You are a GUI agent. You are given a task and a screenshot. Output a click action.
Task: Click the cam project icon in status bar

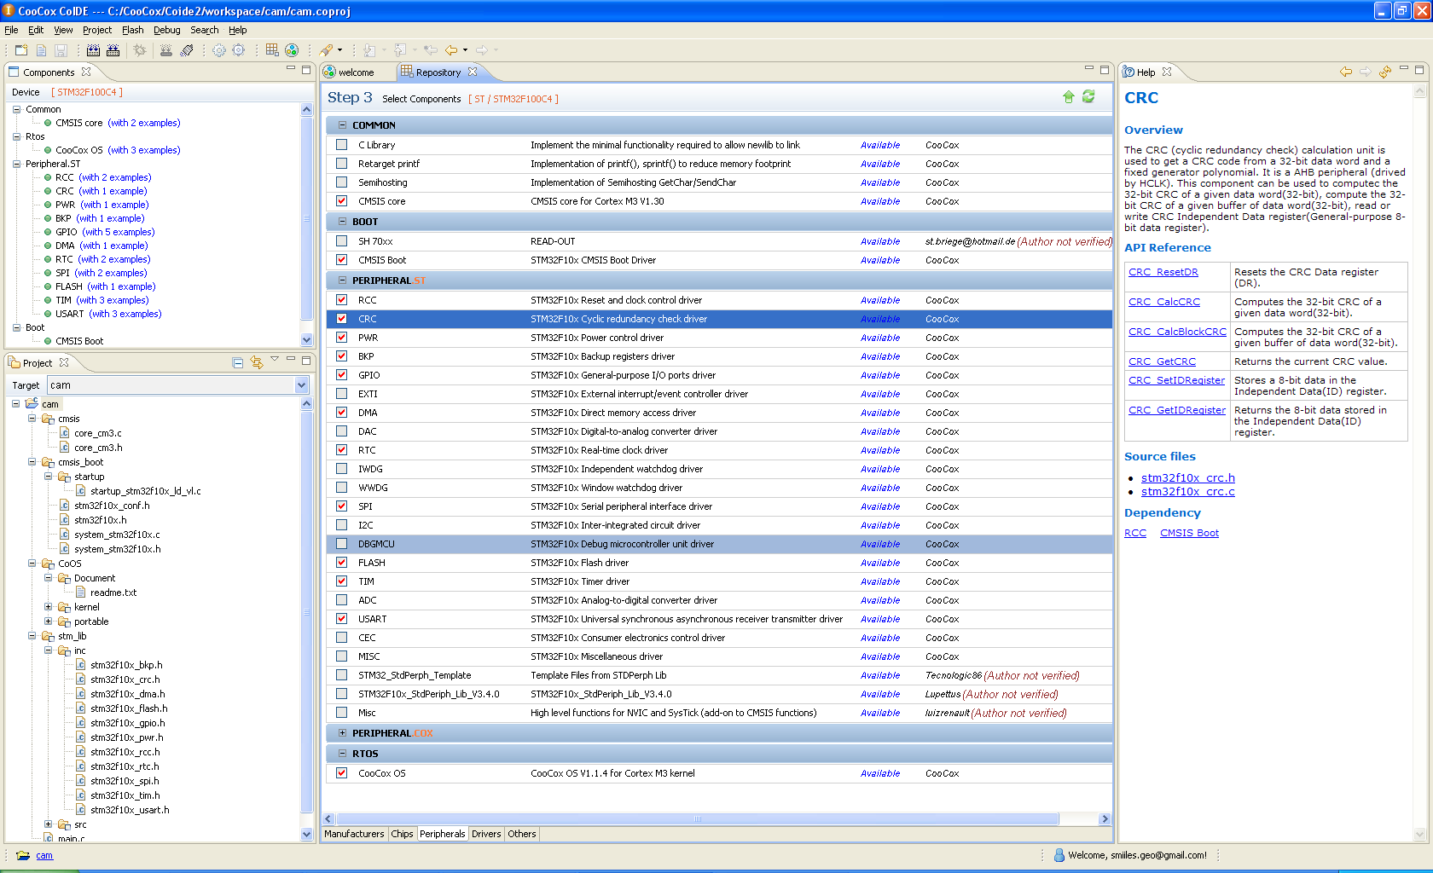pyautogui.click(x=23, y=855)
